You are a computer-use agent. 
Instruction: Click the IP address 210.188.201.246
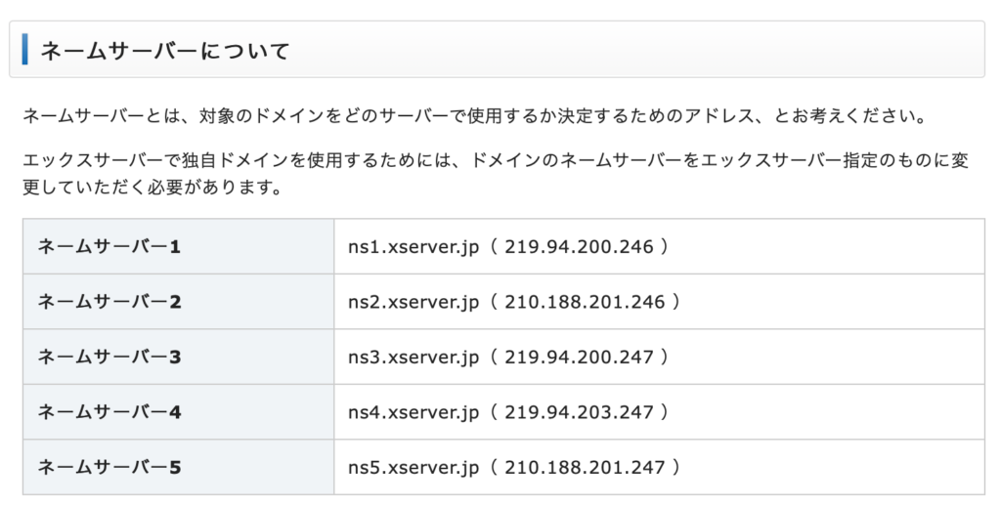(x=585, y=303)
